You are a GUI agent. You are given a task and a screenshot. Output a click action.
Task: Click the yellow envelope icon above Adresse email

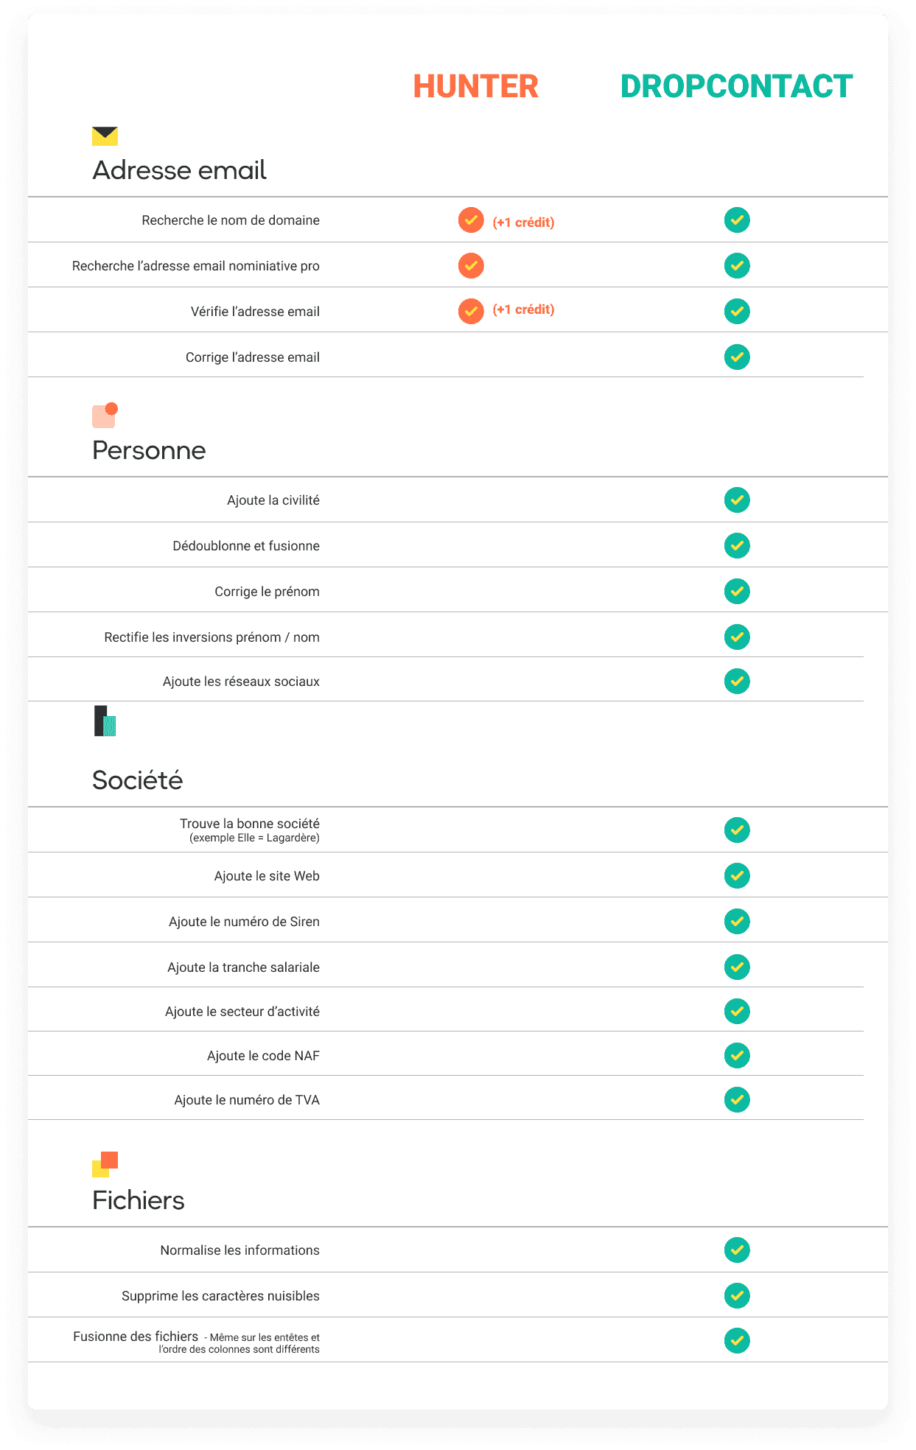click(x=105, y=136)
